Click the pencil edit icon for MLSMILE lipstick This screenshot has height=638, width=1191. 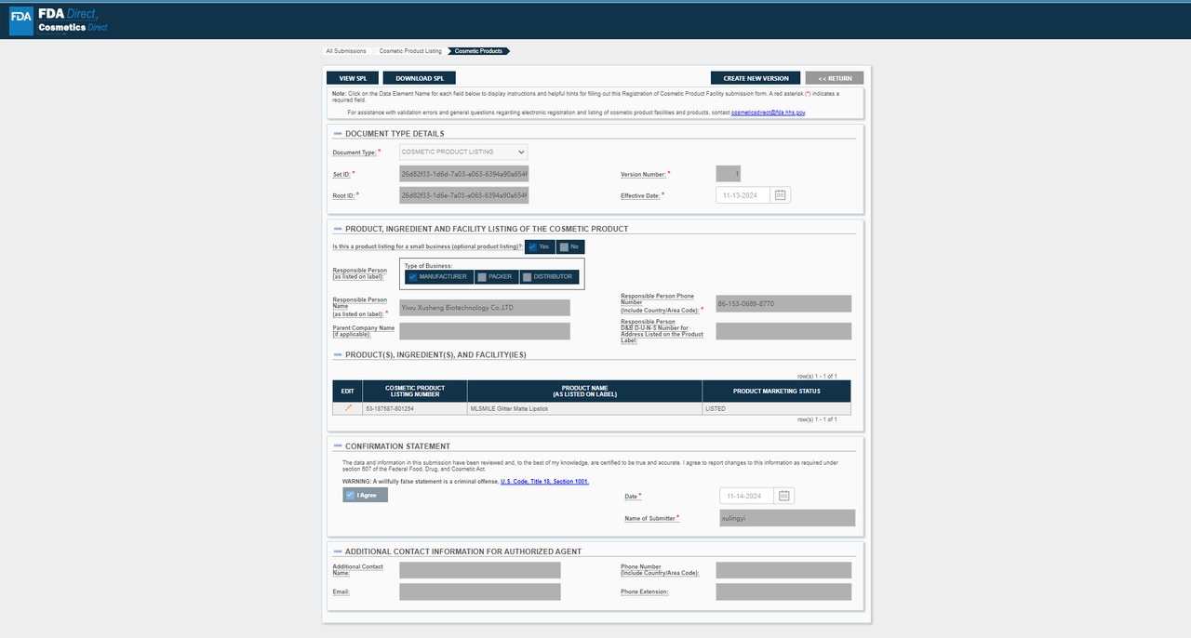[348, 408]
